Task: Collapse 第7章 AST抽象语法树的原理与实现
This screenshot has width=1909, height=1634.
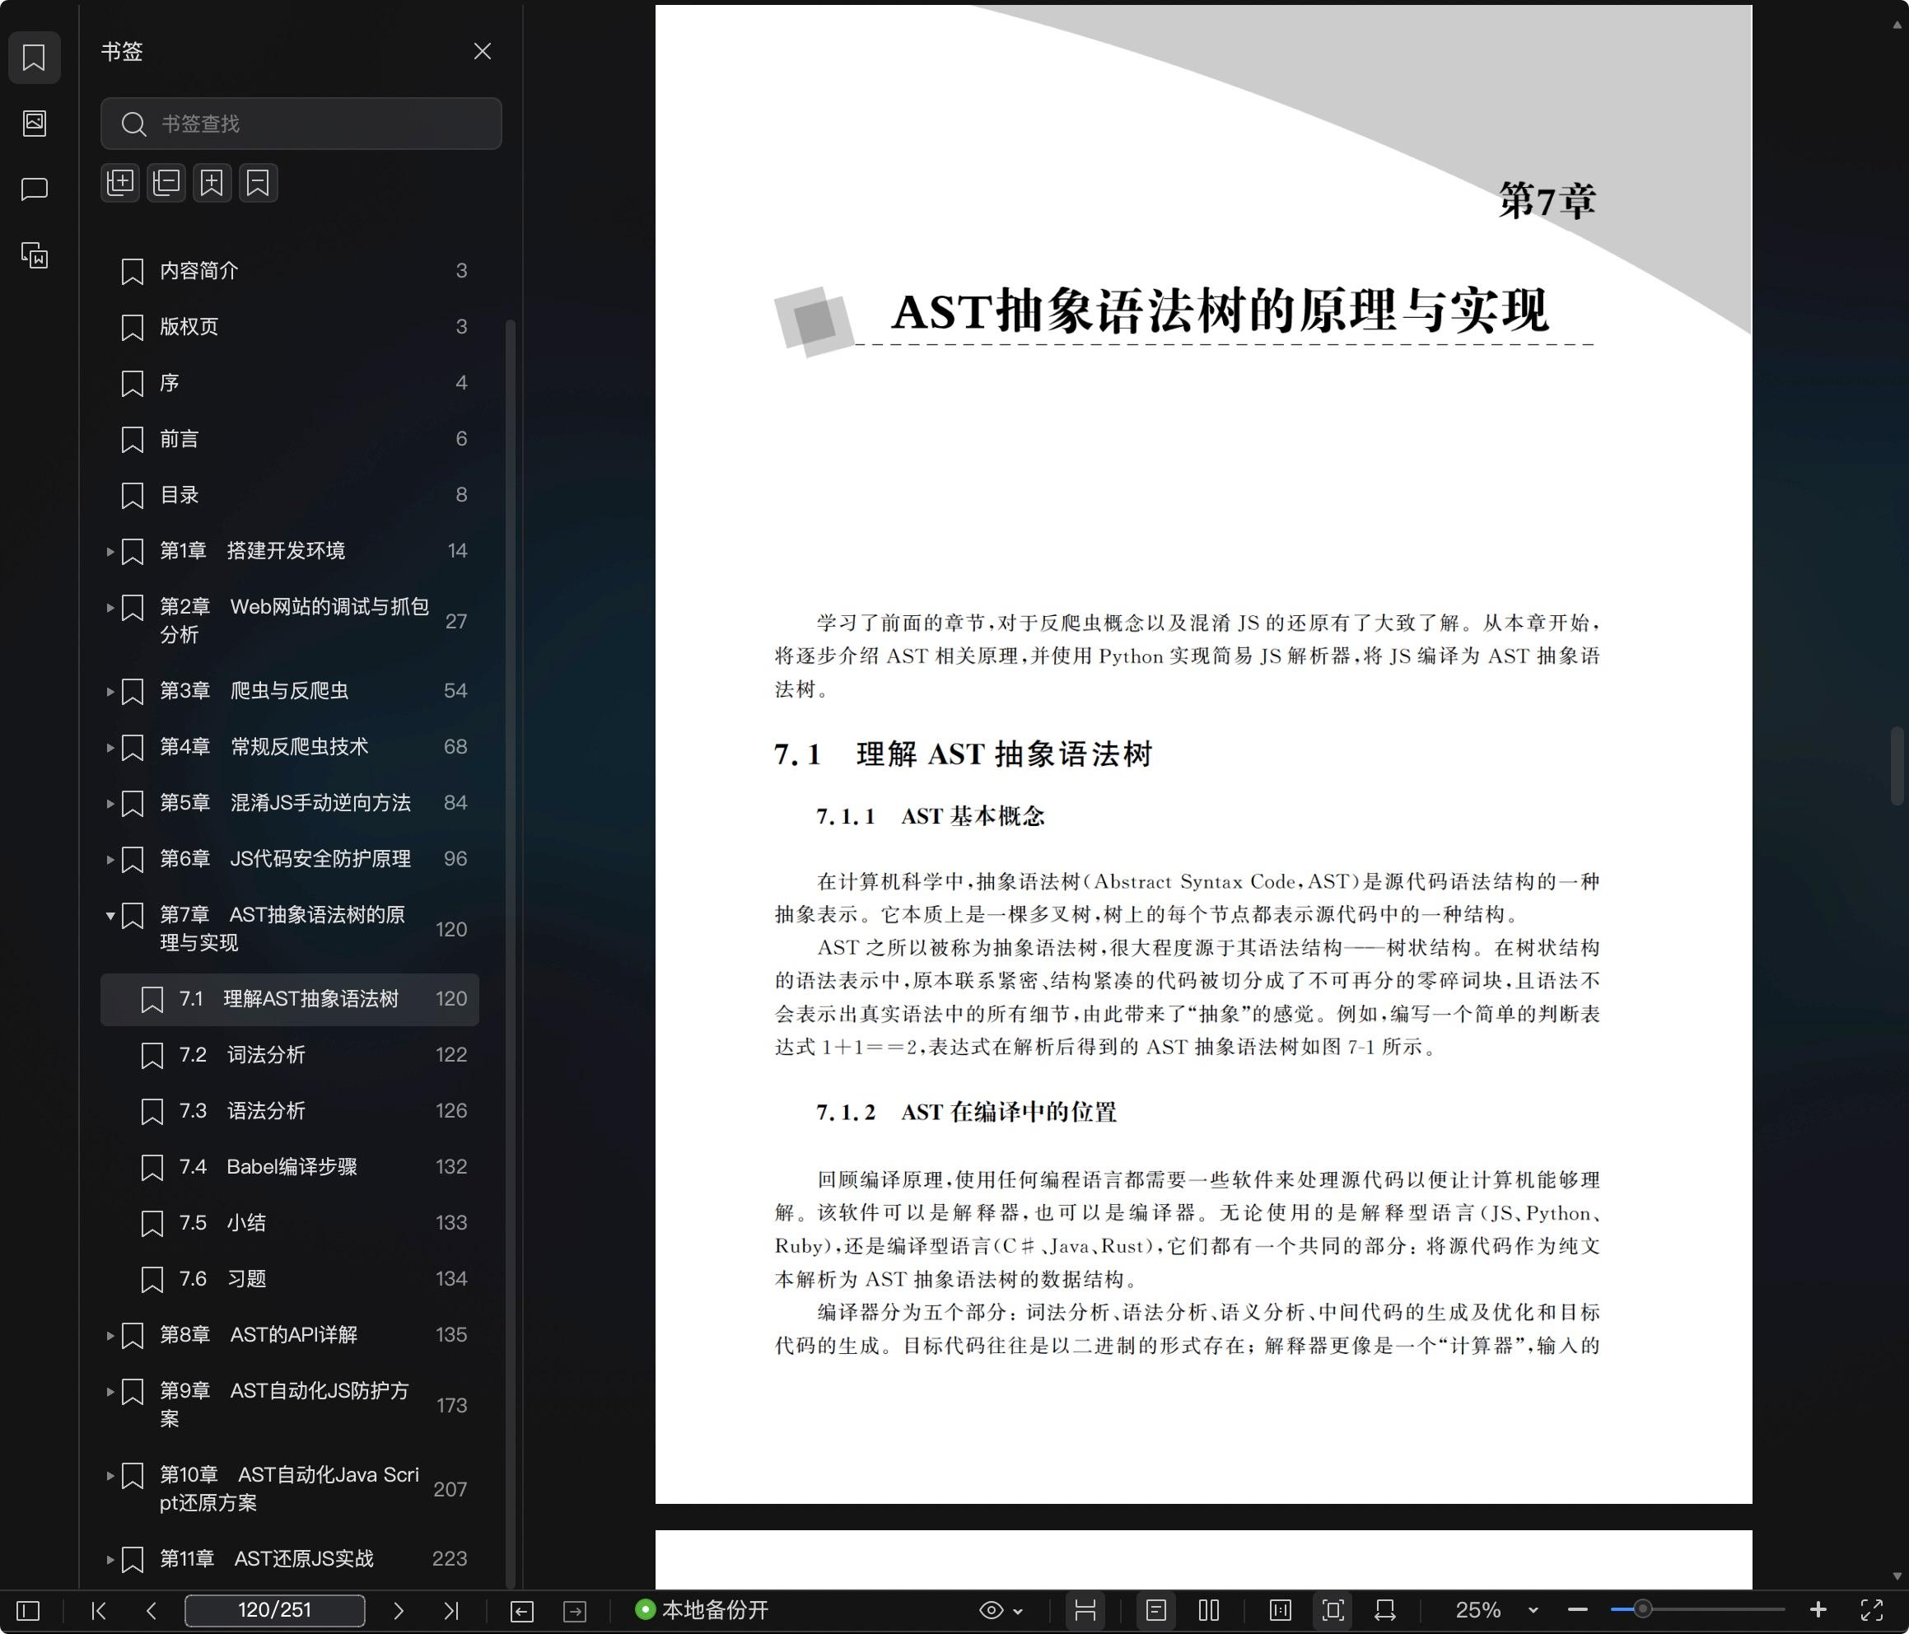Action: (x=110, y=915)
